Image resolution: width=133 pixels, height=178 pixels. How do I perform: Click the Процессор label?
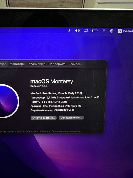coord(38,98)
